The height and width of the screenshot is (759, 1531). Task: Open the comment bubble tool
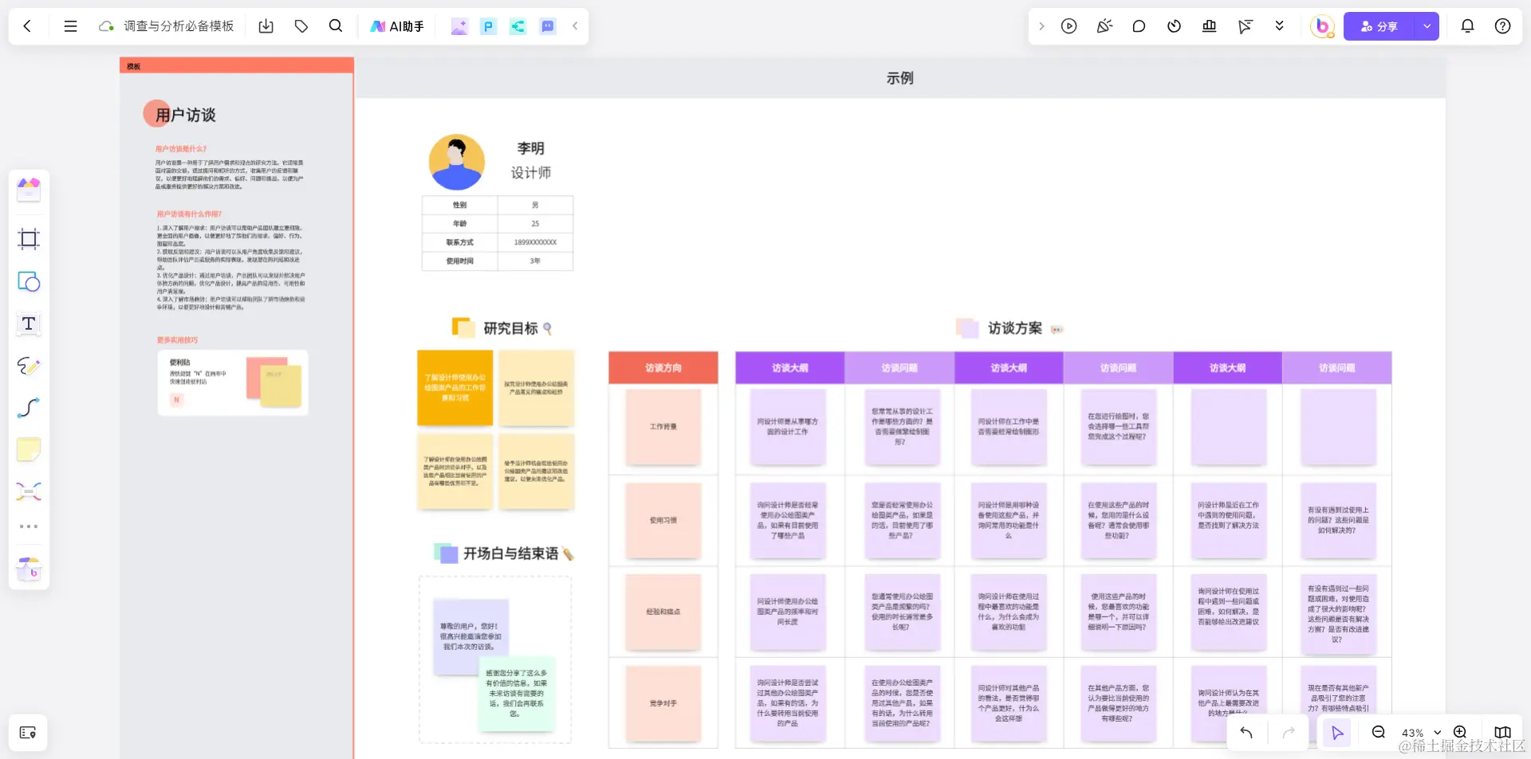pyautogui.click(x=1139, y=26)
